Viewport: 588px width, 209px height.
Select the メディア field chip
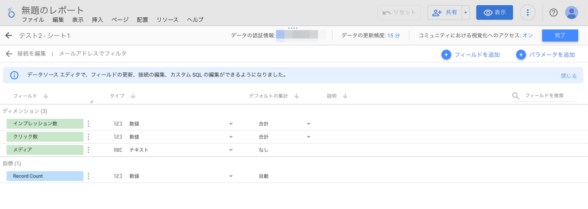45,150
